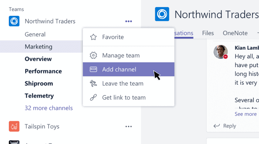Click the Northwind Traders logo in header

(162, 14)
